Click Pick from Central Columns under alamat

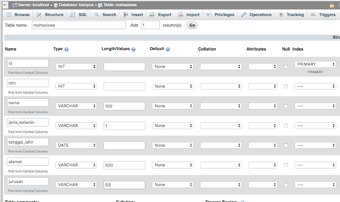click(28, 171)
